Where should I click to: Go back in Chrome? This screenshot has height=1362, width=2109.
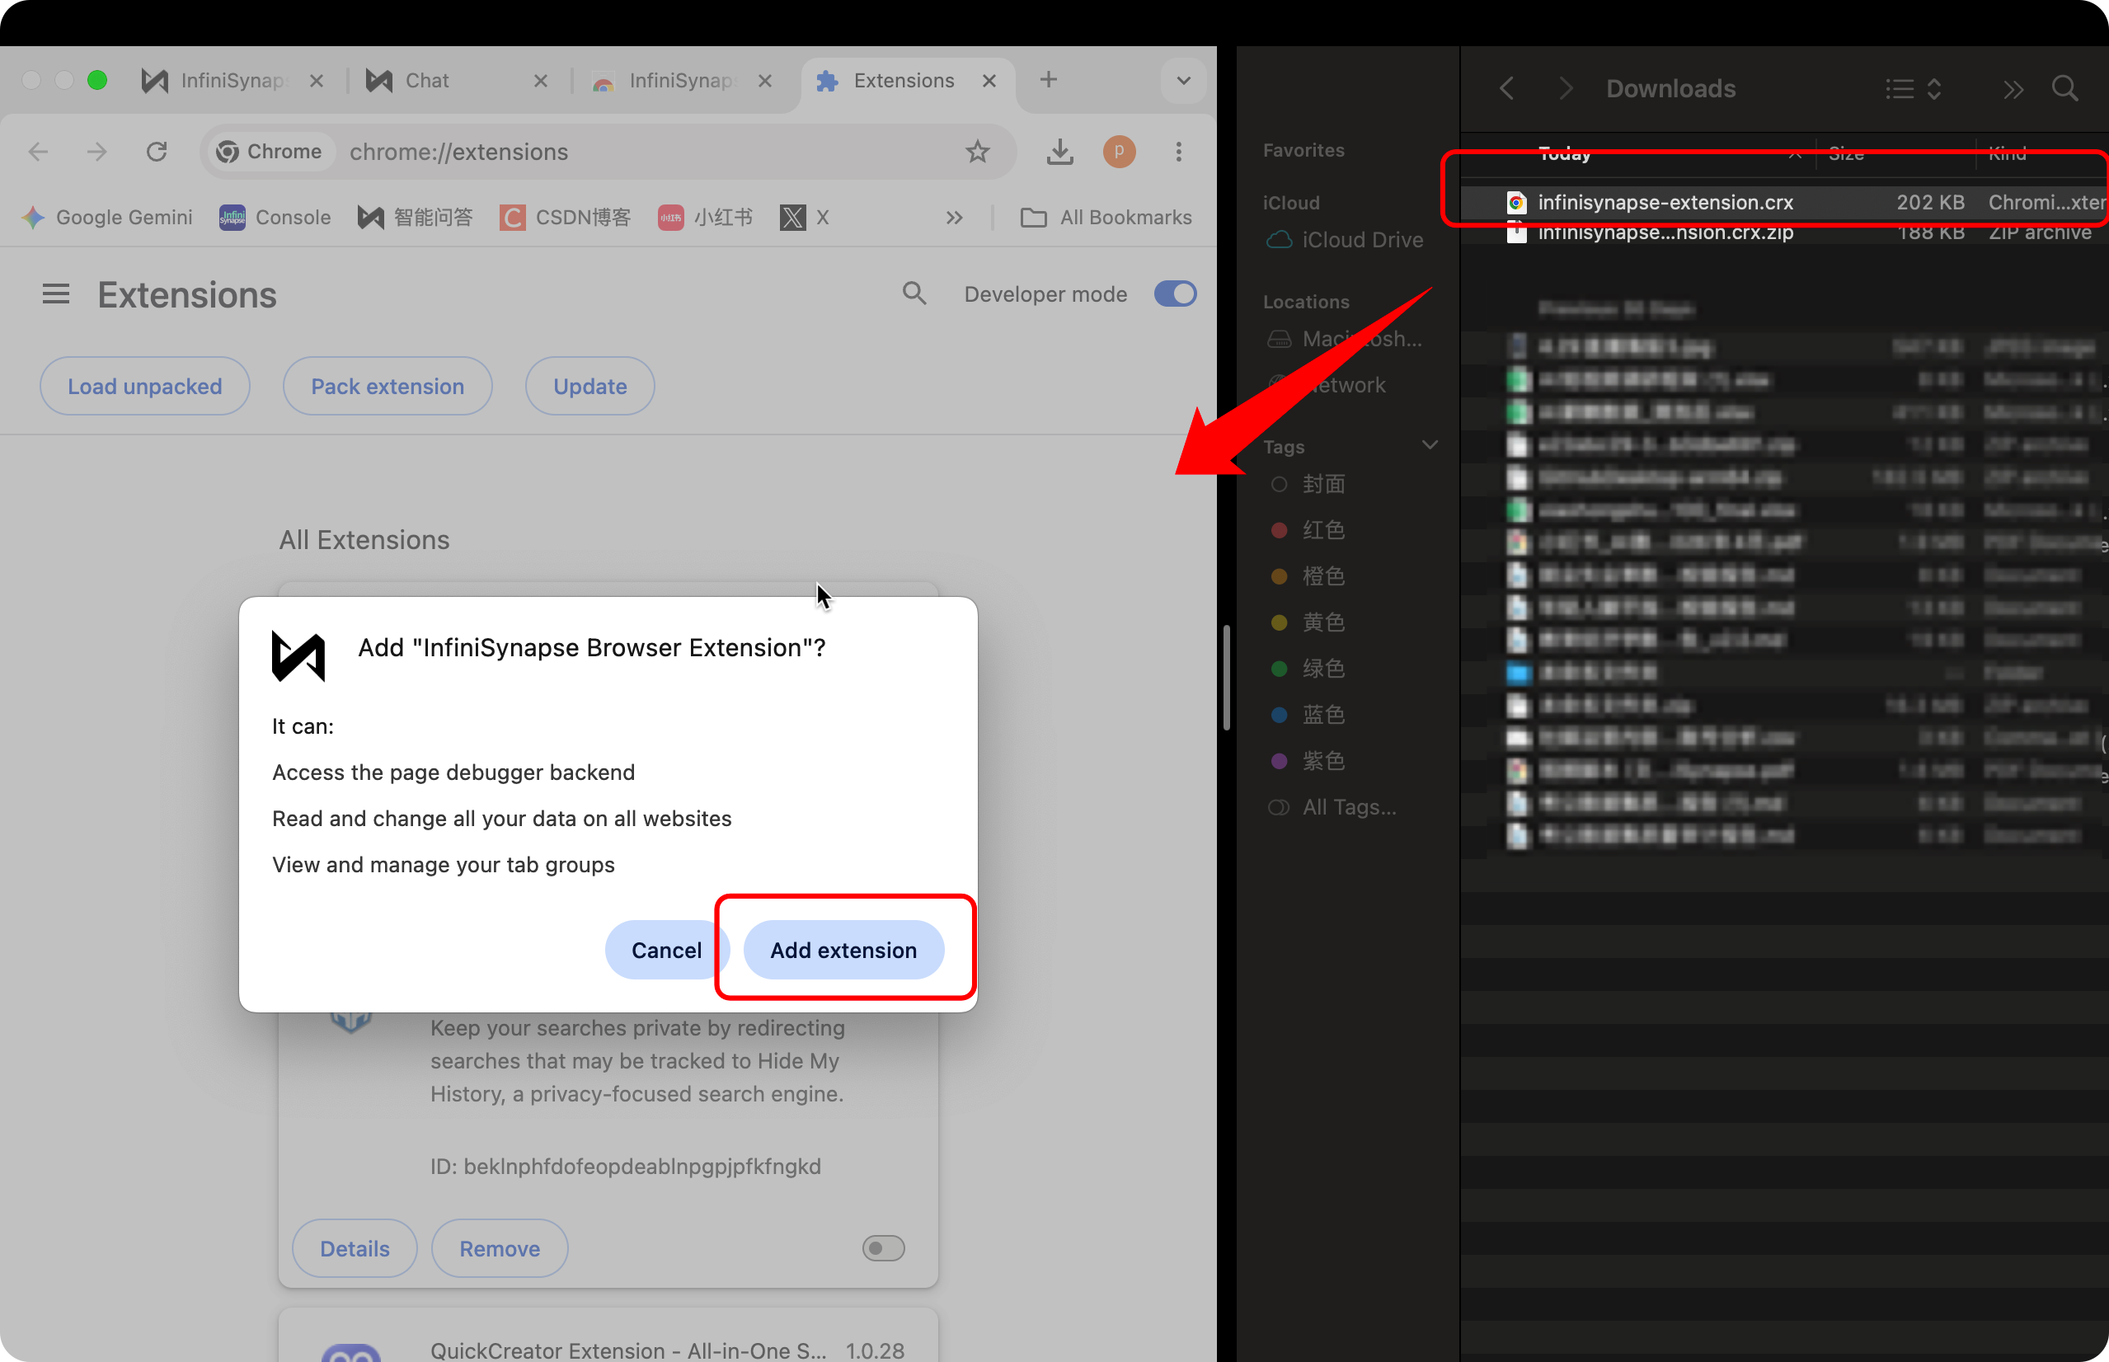point(38,151)
